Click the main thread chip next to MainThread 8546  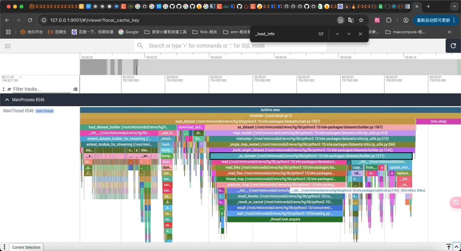(44, 111)
